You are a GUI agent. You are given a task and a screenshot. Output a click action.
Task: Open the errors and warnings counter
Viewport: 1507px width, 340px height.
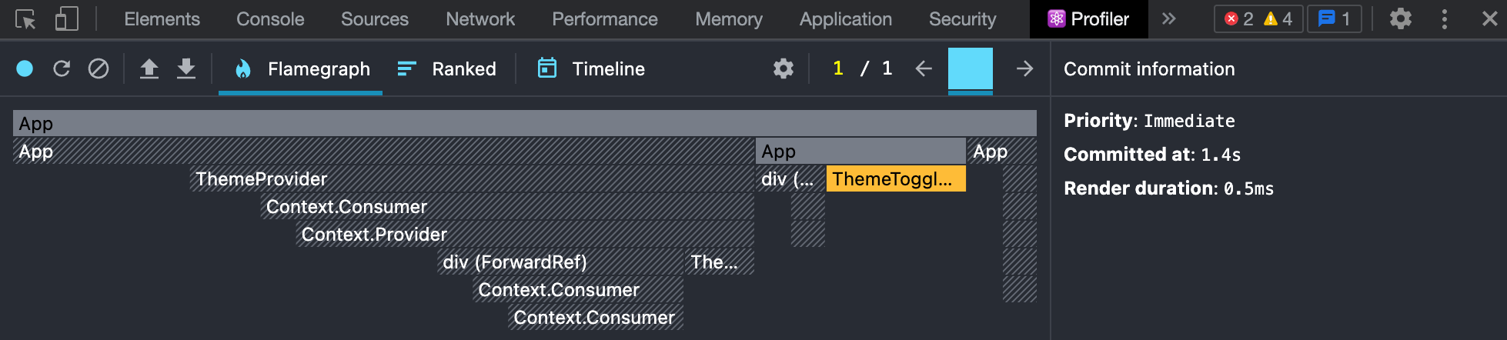[1258, 19]
